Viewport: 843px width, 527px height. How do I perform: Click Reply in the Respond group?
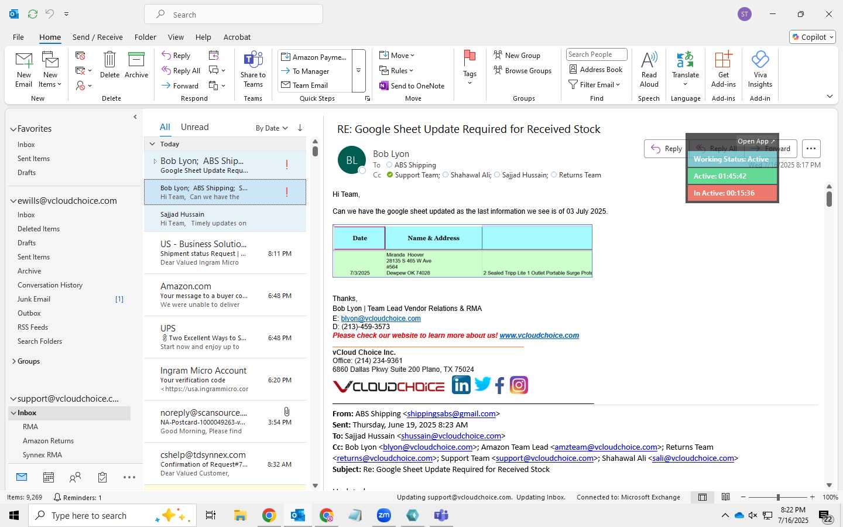(176, 56)
